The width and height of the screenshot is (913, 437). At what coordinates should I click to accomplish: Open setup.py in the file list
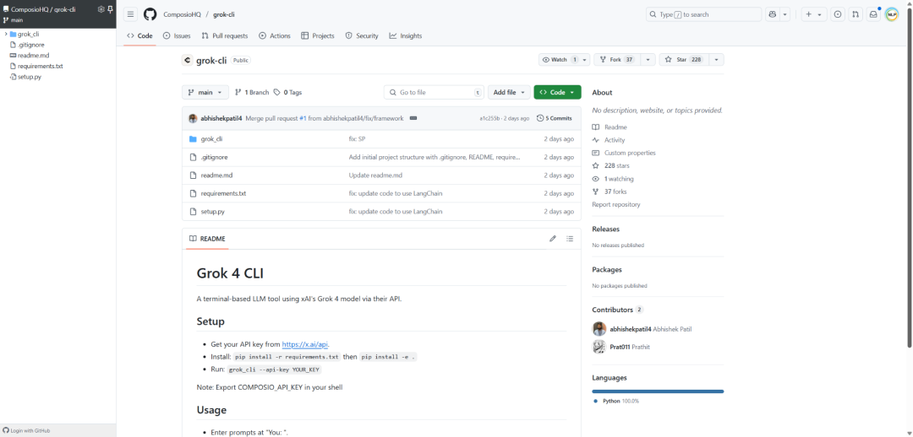[212, 212]
